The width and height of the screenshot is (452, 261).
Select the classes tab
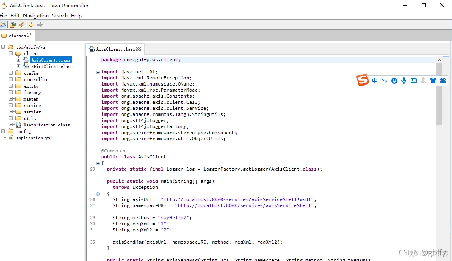point(17,36)
